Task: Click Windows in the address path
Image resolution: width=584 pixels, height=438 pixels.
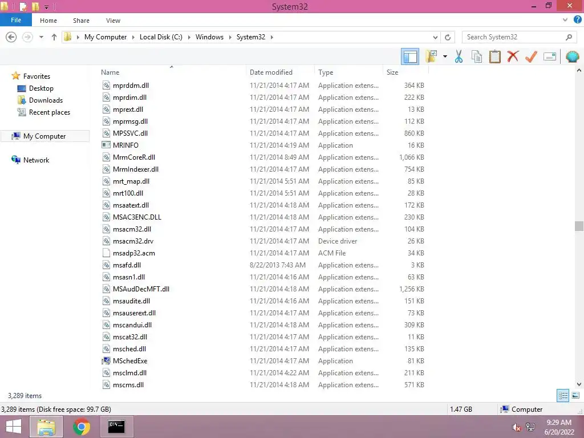Action: [x=209, y=37]
